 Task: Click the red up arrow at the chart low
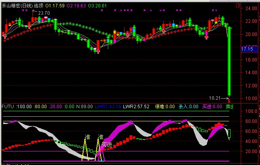pos(98,51)
